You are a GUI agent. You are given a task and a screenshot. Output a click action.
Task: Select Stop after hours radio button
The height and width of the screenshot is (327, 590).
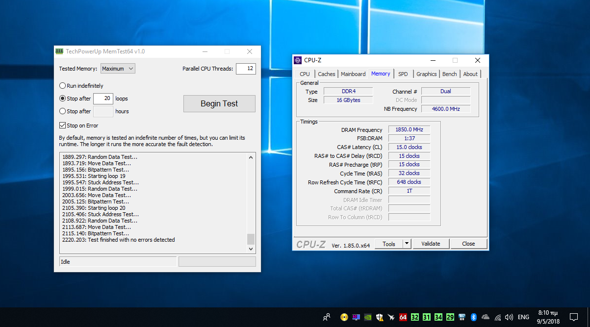coord(62,111)
